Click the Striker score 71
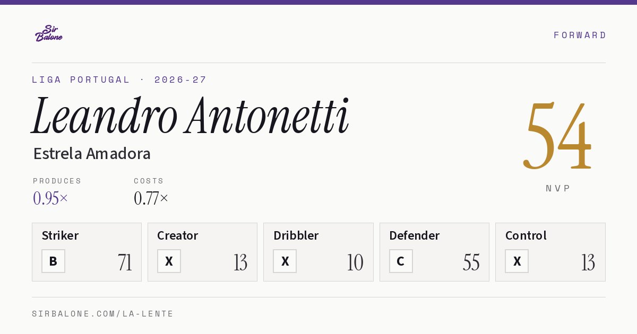This screenshot has height=334, width=637. [x=125, y=262]
